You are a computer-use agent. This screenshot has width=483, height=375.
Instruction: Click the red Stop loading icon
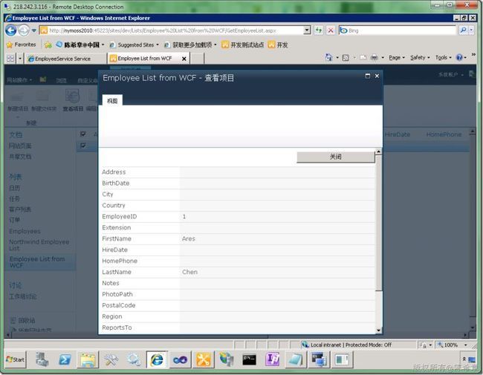331,30
